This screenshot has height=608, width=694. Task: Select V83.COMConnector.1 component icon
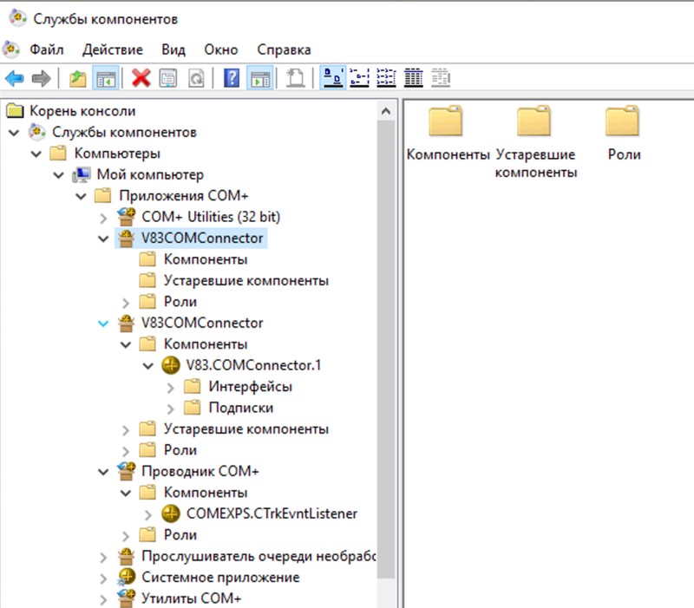170,365
